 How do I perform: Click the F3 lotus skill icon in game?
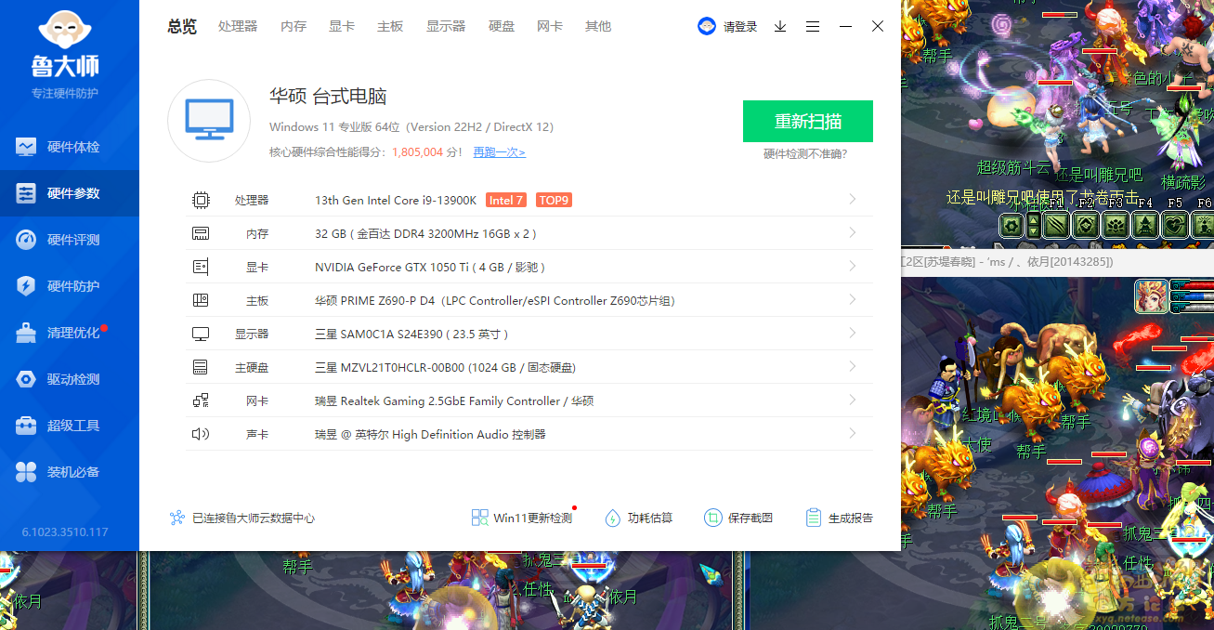click(1116, 225)
